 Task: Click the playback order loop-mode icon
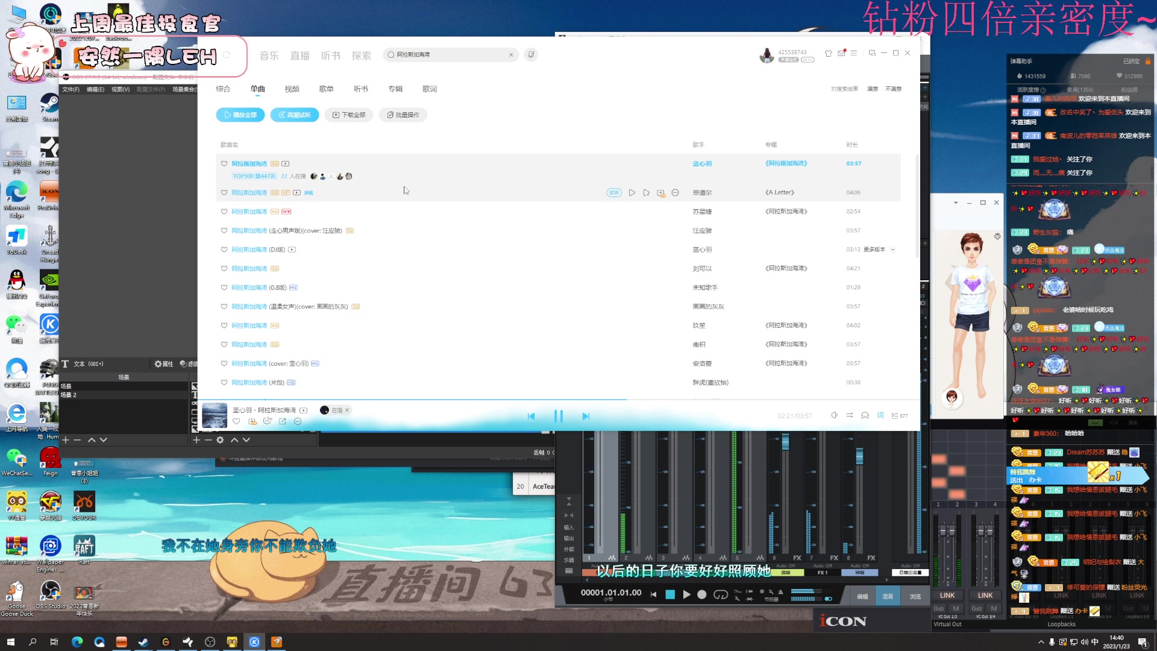pyautogui.click(x=850, y=415)
